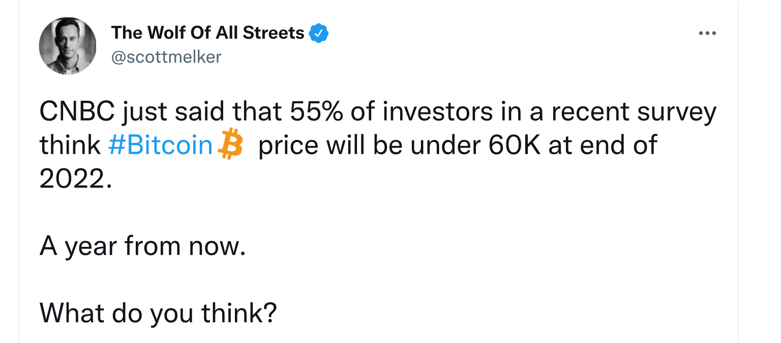Click the @scottmelker handle
This screenshot has height=343, width=781.
click(x=166, y=57)
